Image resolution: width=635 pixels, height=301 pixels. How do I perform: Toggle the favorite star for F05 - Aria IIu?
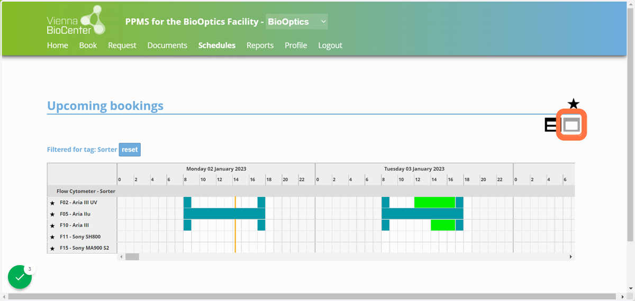point(52,214)
